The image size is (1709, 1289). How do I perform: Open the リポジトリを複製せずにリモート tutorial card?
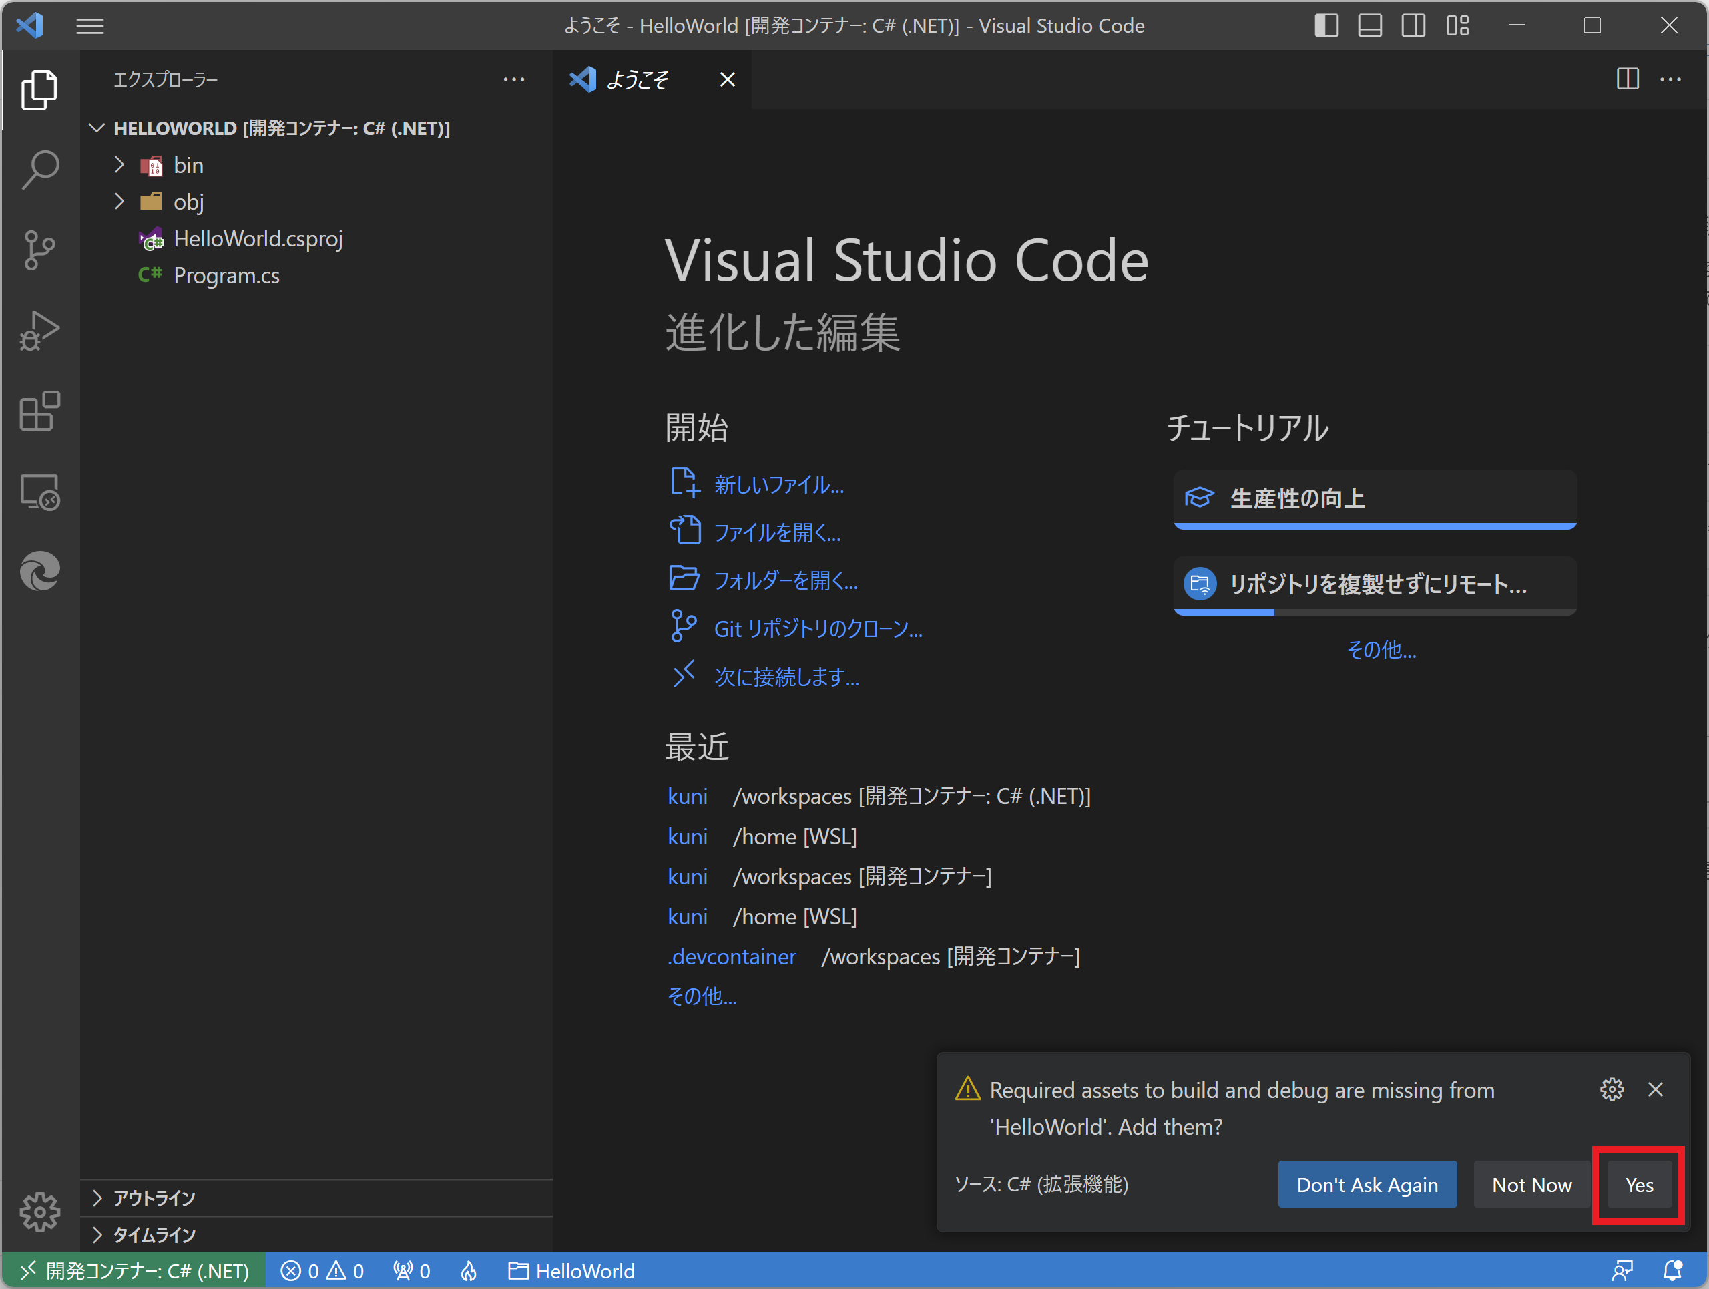(1375, 586)
